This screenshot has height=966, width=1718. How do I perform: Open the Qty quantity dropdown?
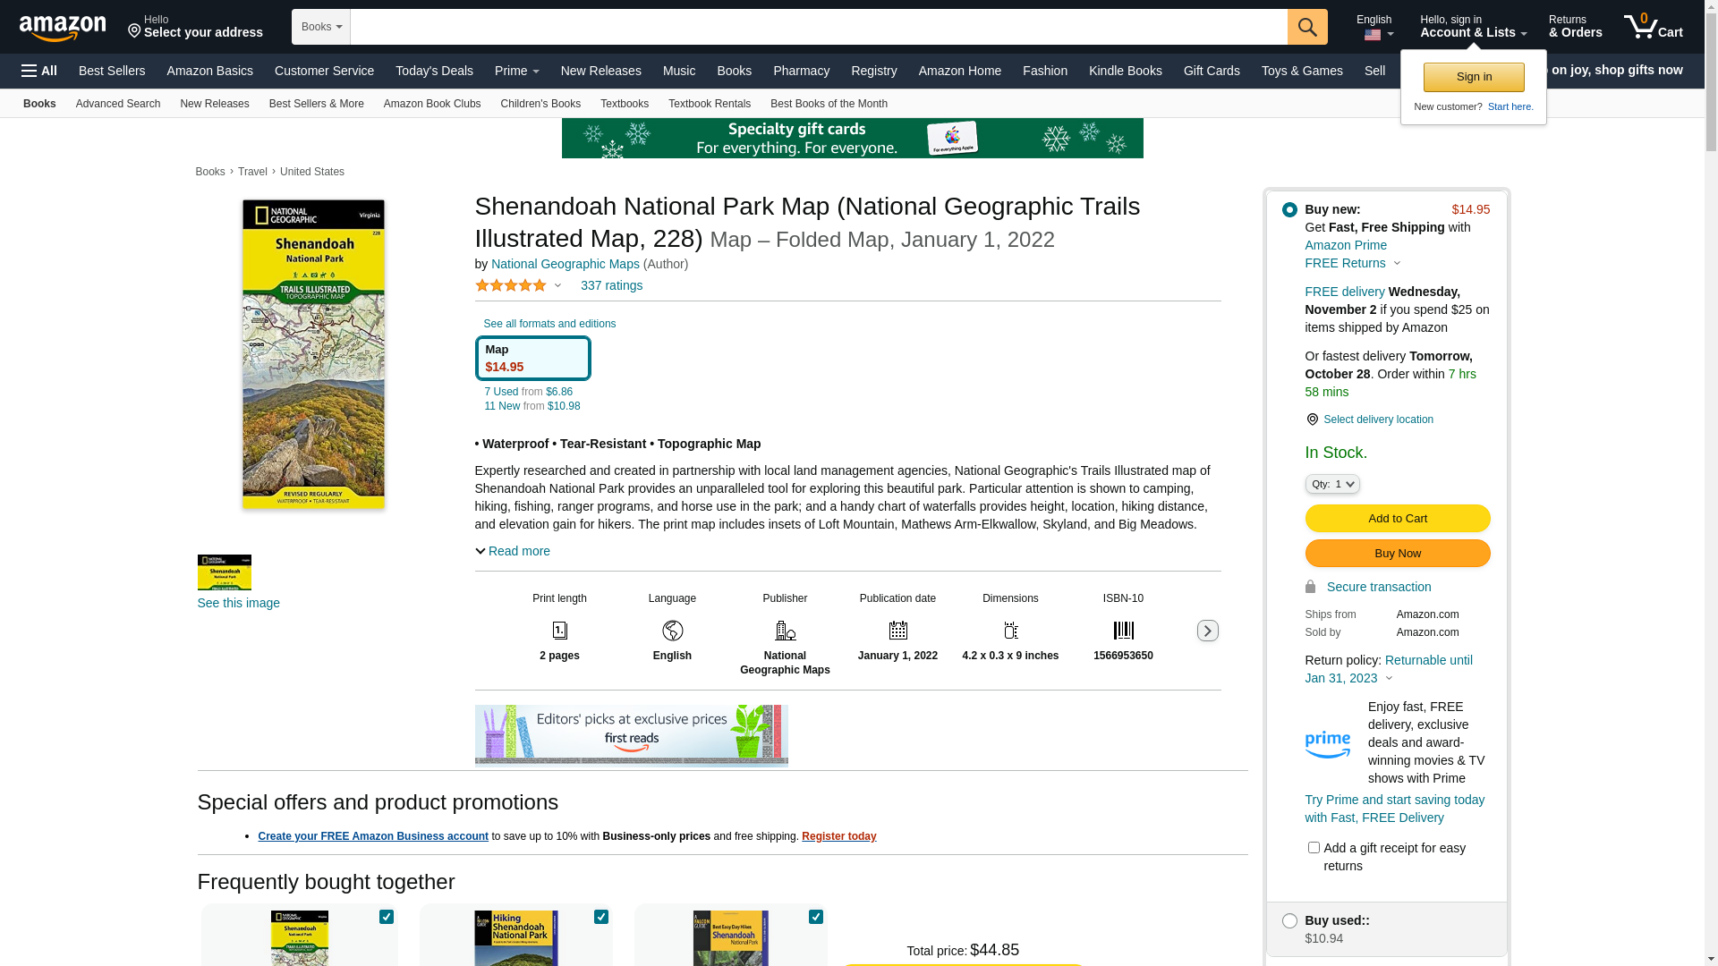1332,484
